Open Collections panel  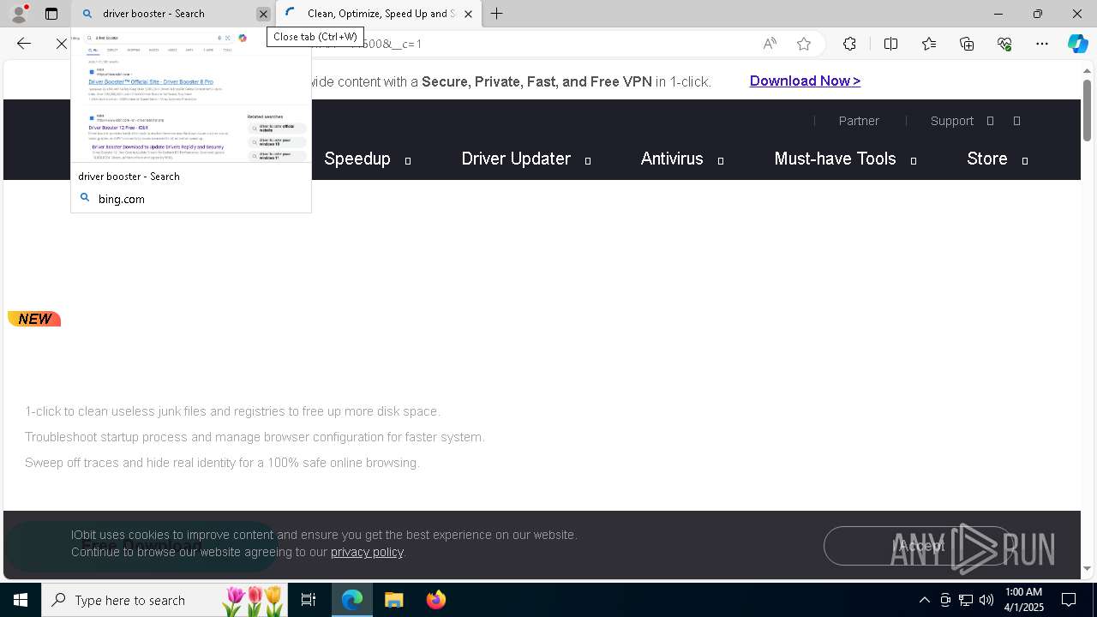point(967,44)
